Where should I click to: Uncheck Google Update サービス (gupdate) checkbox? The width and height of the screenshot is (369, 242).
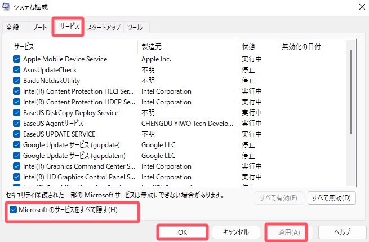tap(16, 144)
